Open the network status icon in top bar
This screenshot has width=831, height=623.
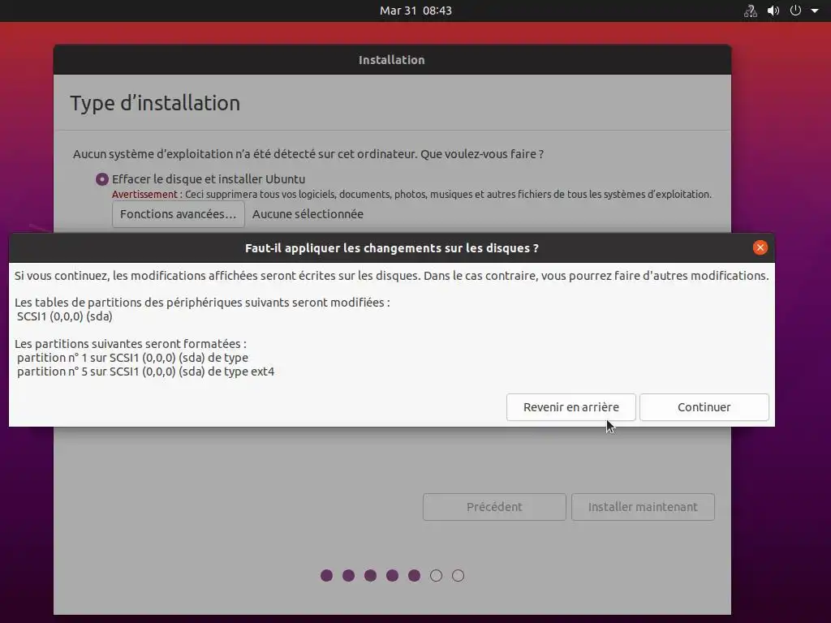point(751,11)
